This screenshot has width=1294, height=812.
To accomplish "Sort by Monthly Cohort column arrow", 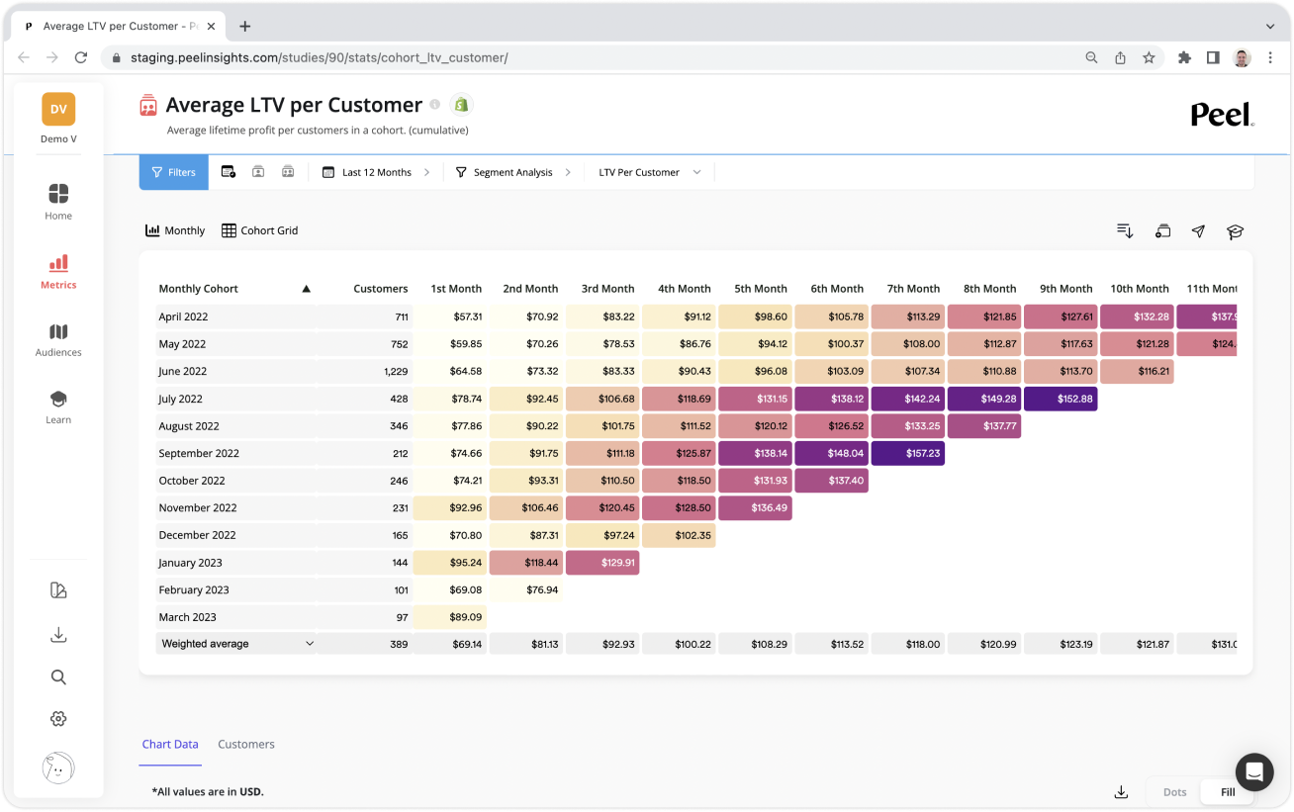I will click(306, 289).
